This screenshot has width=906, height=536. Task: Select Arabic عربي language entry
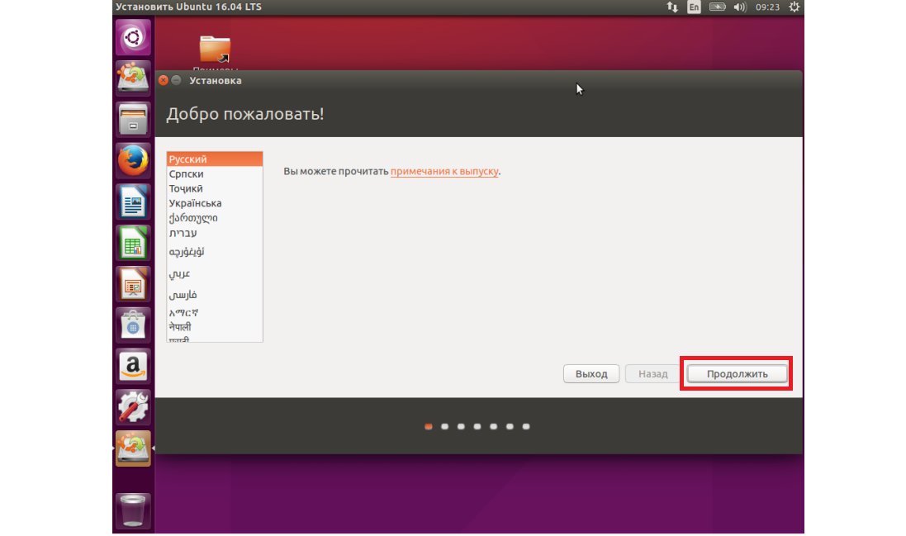click(215, 273)
